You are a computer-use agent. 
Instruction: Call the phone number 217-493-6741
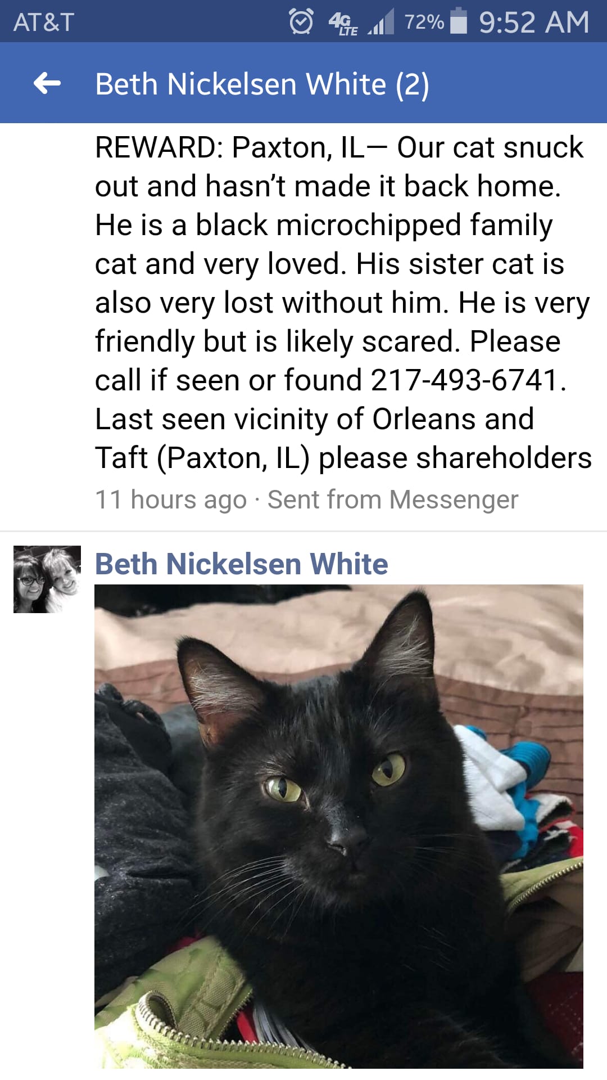[x=464, y=380]
